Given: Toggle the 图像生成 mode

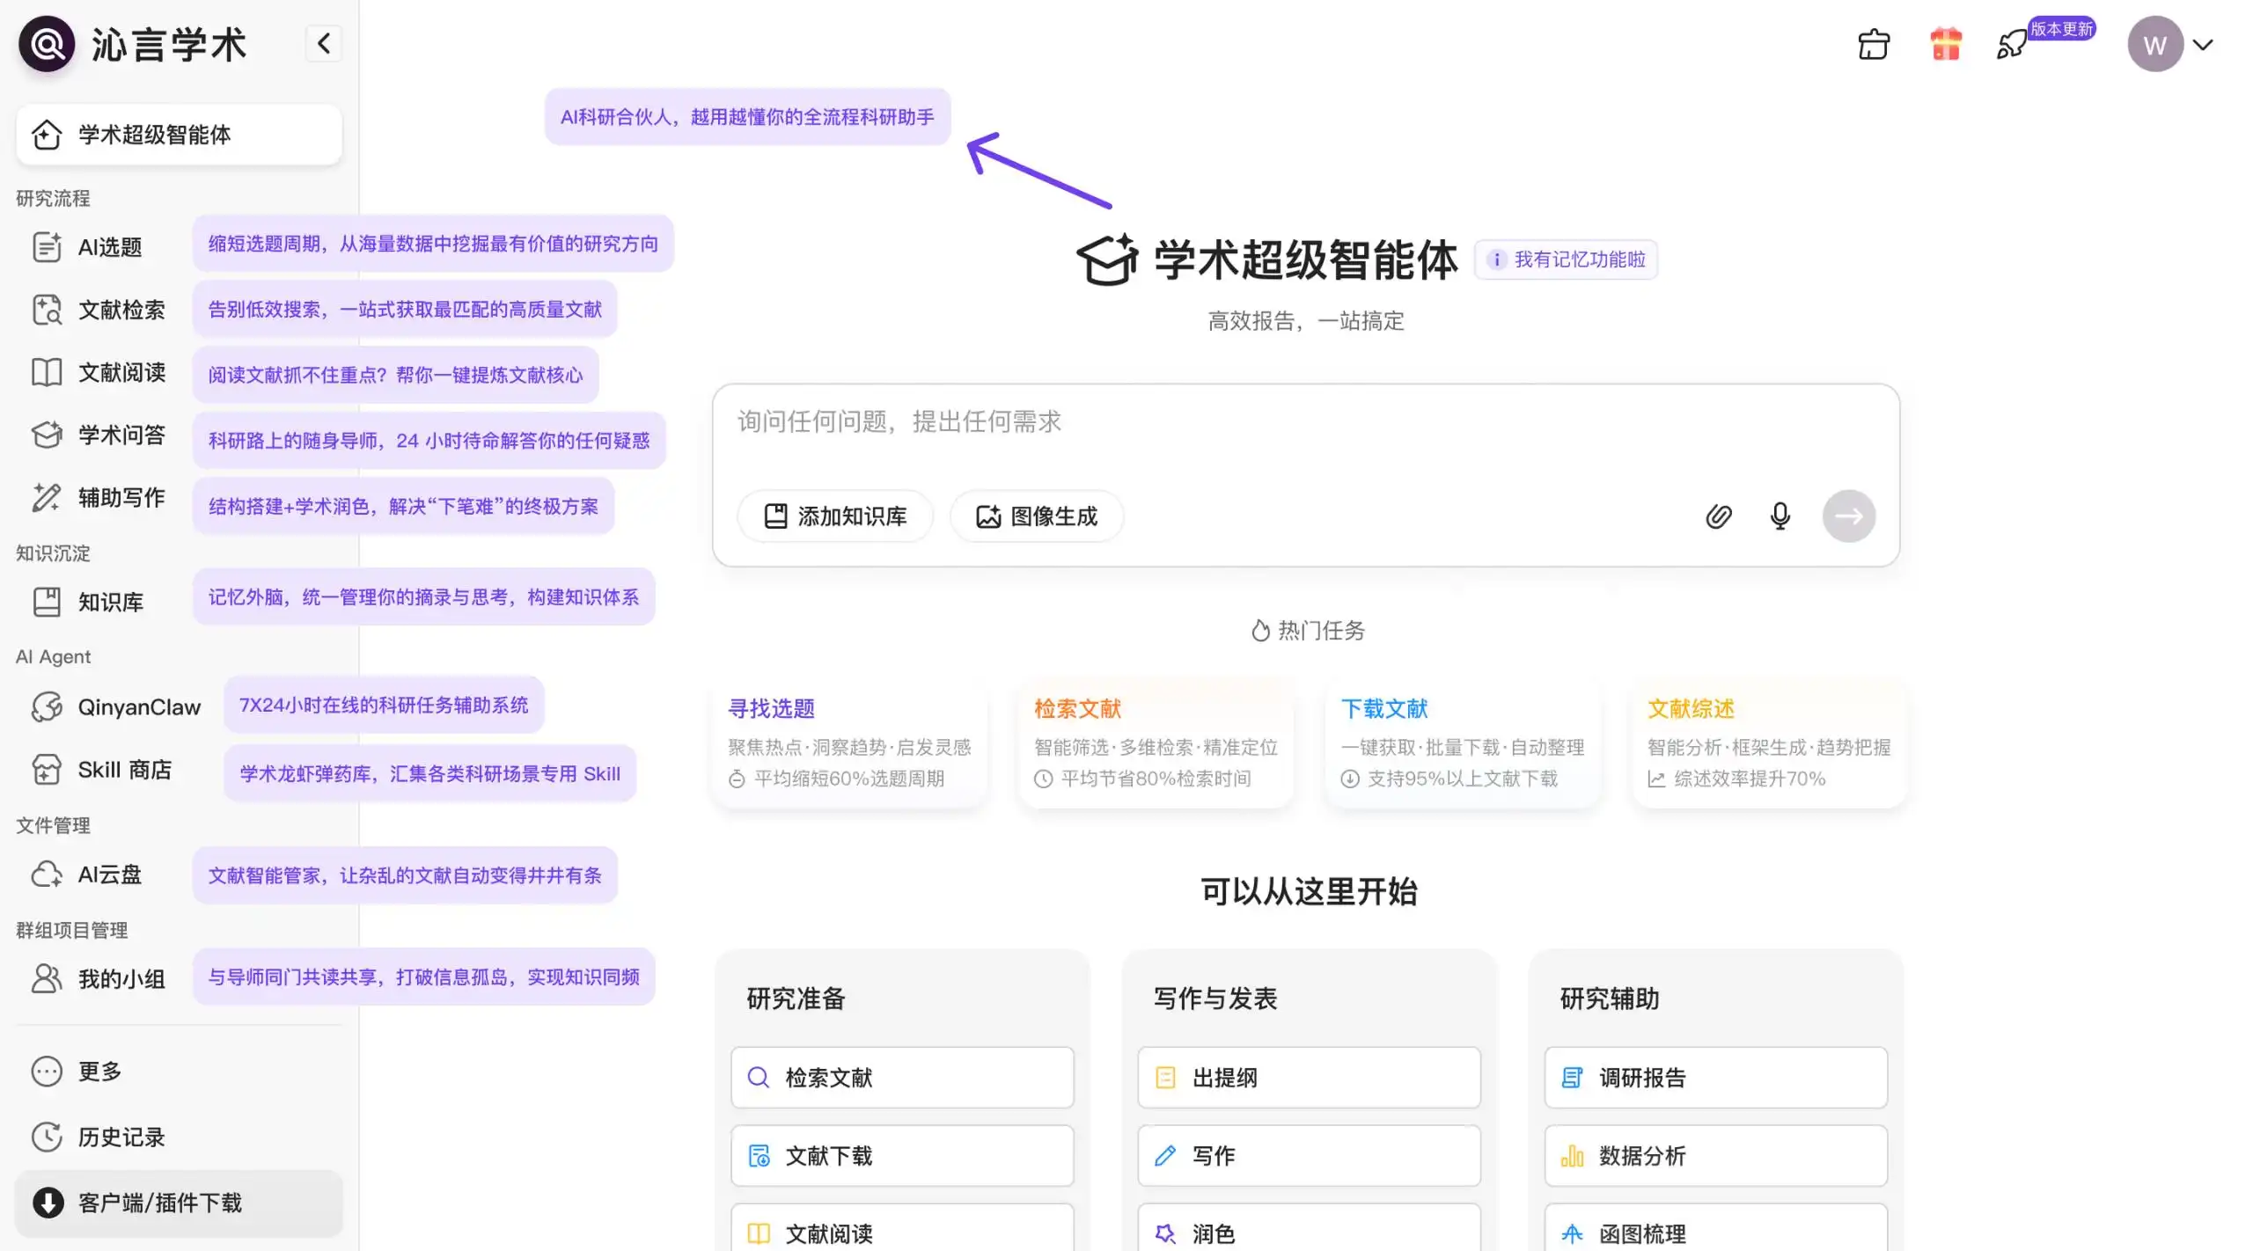Looking at the screenshot, I should coord(1037,516).
